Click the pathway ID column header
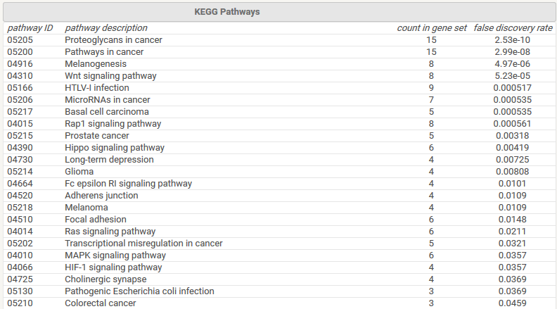557x309 pixels. tap(30, 28)
